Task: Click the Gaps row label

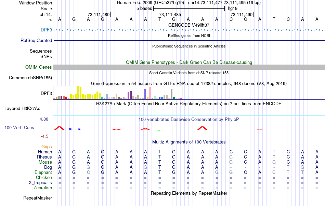Action: pos(47,147)
